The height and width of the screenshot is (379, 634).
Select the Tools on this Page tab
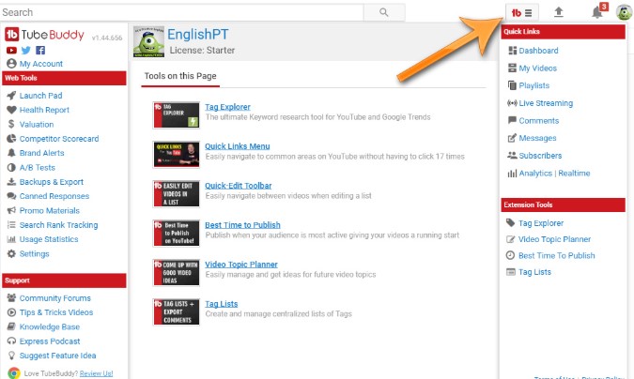coord(182,75)
